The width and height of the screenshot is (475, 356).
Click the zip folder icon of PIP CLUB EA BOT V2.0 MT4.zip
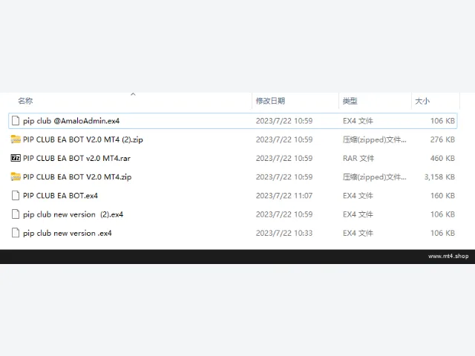tap(16, 177)
